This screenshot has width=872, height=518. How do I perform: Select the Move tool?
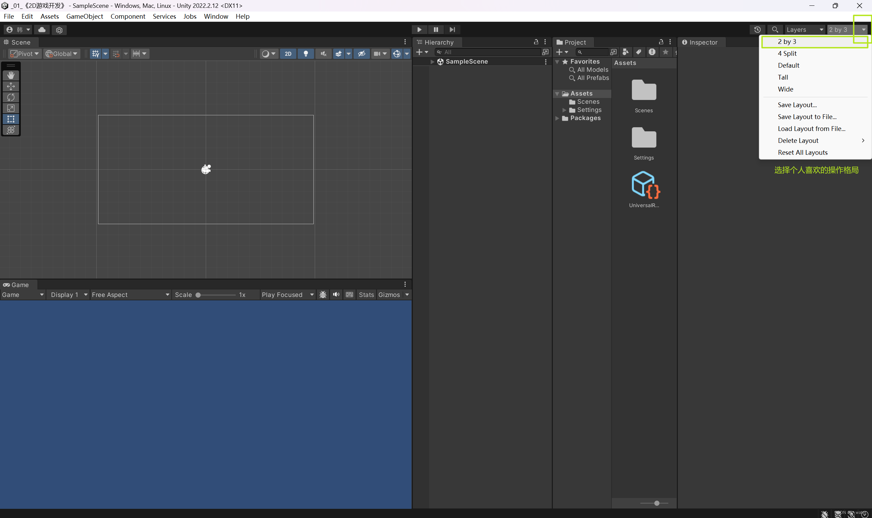(x=11, y=86)
